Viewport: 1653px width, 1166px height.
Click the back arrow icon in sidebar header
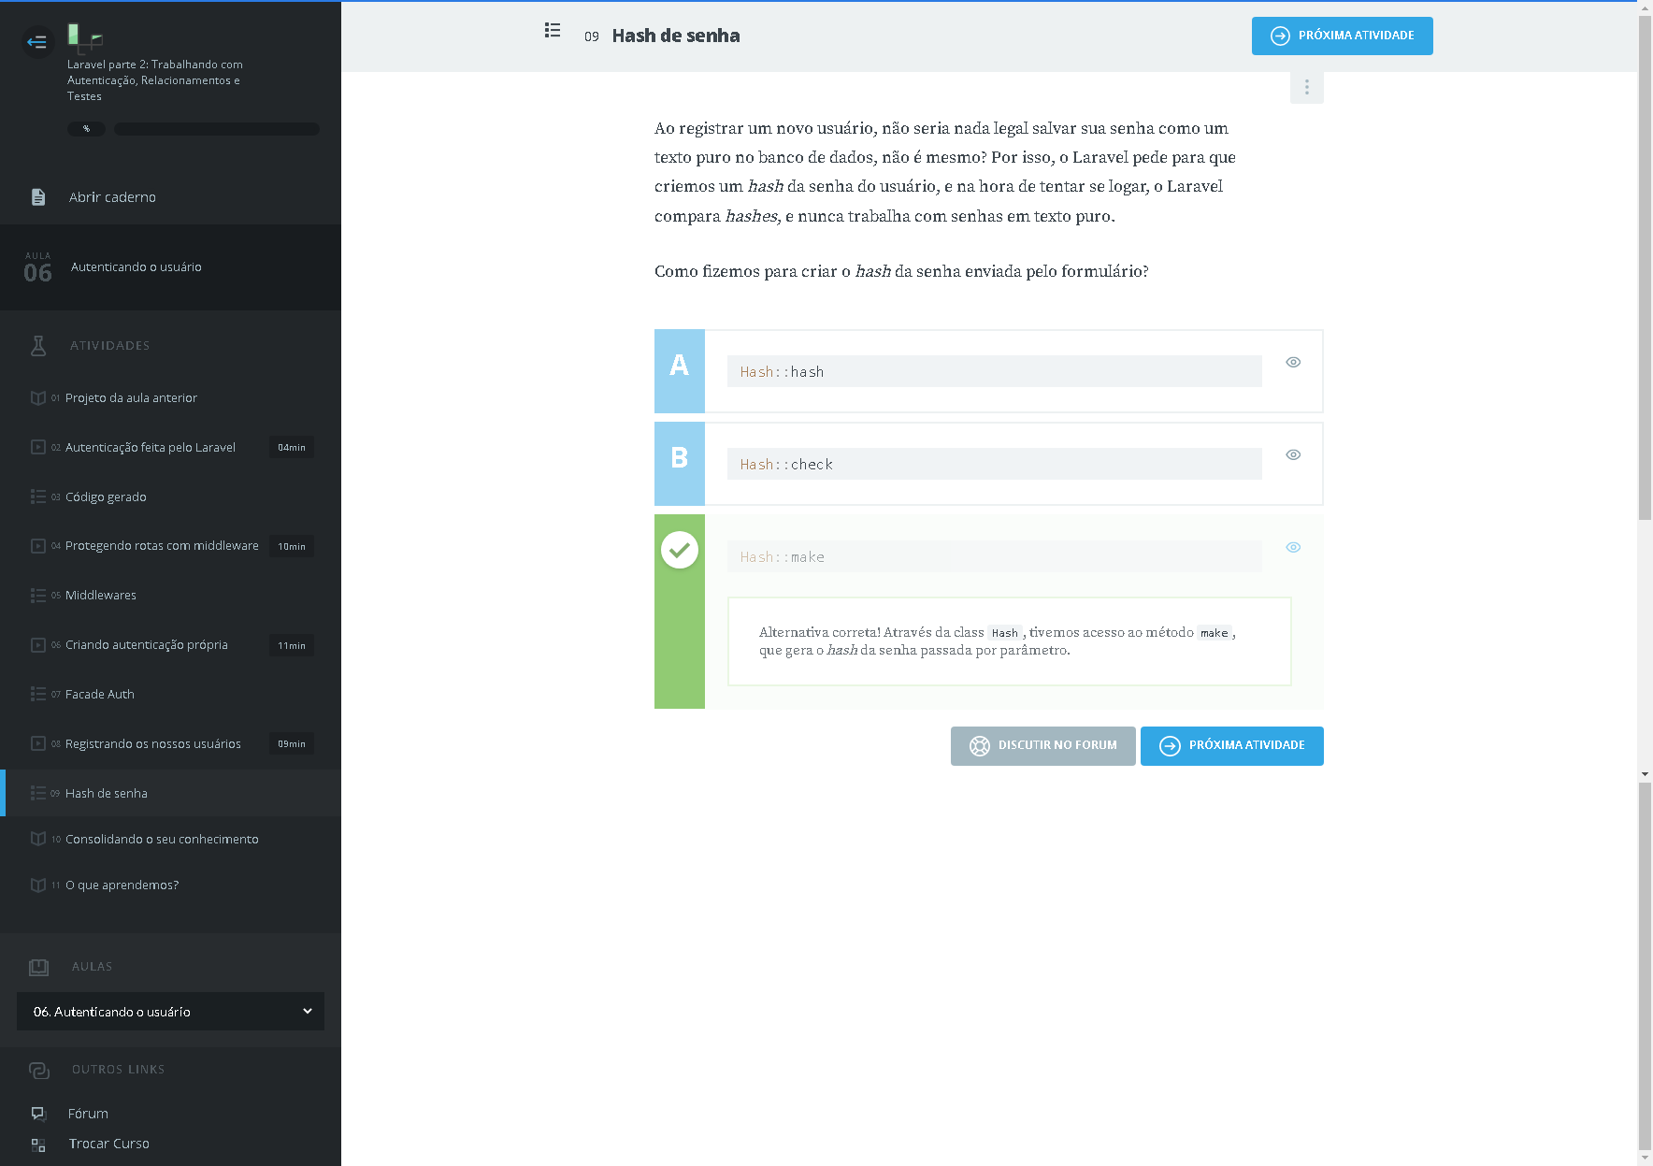pyautogui.click(x=37, y=42)
